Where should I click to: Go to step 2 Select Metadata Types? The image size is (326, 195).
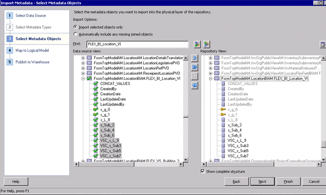(33, 27)
